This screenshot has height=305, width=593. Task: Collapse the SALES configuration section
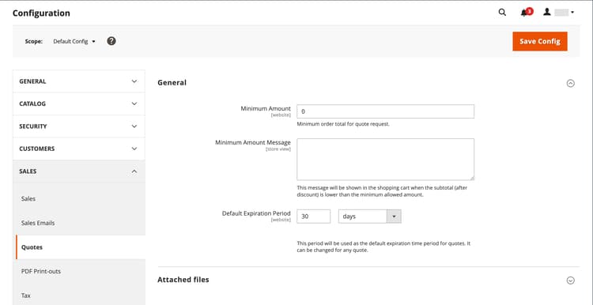[78, 171]
